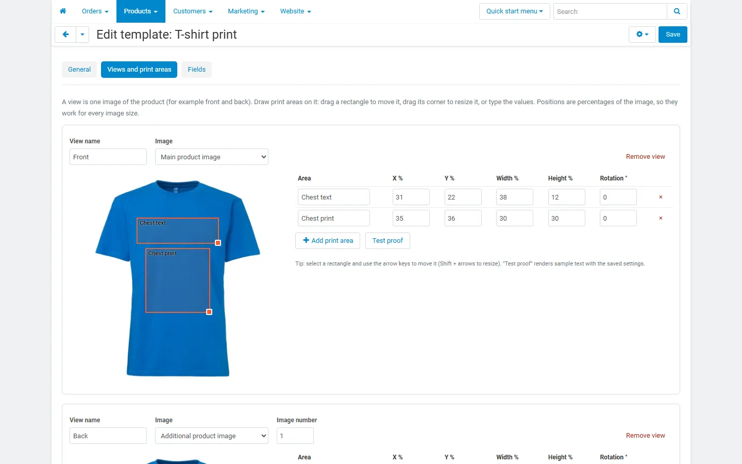Go to the home icon in navbar
This screenshot has height=464, width=742.
click(63, 11)
